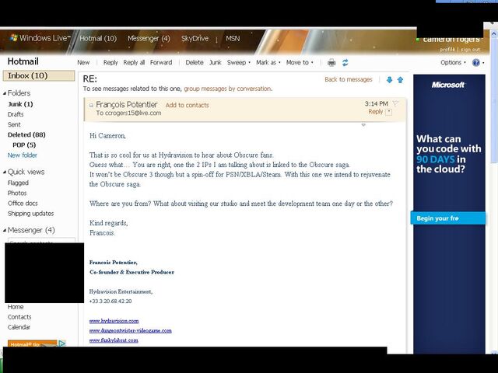Click the sign out link
The height and width of the screenshot is (373, 498).
coord(470,50)
